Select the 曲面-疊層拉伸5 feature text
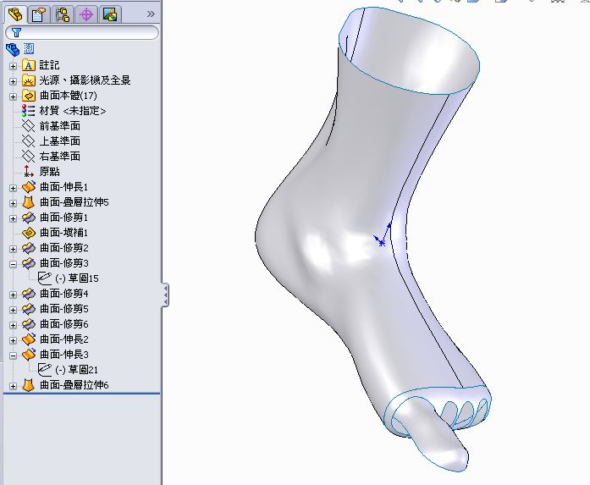The image size is (590, 485). pos(74,202)
